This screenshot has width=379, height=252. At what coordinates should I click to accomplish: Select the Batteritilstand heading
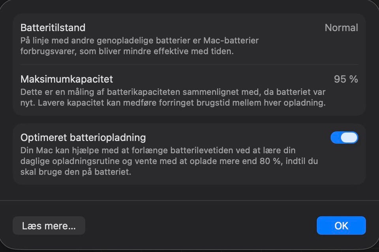53,28
